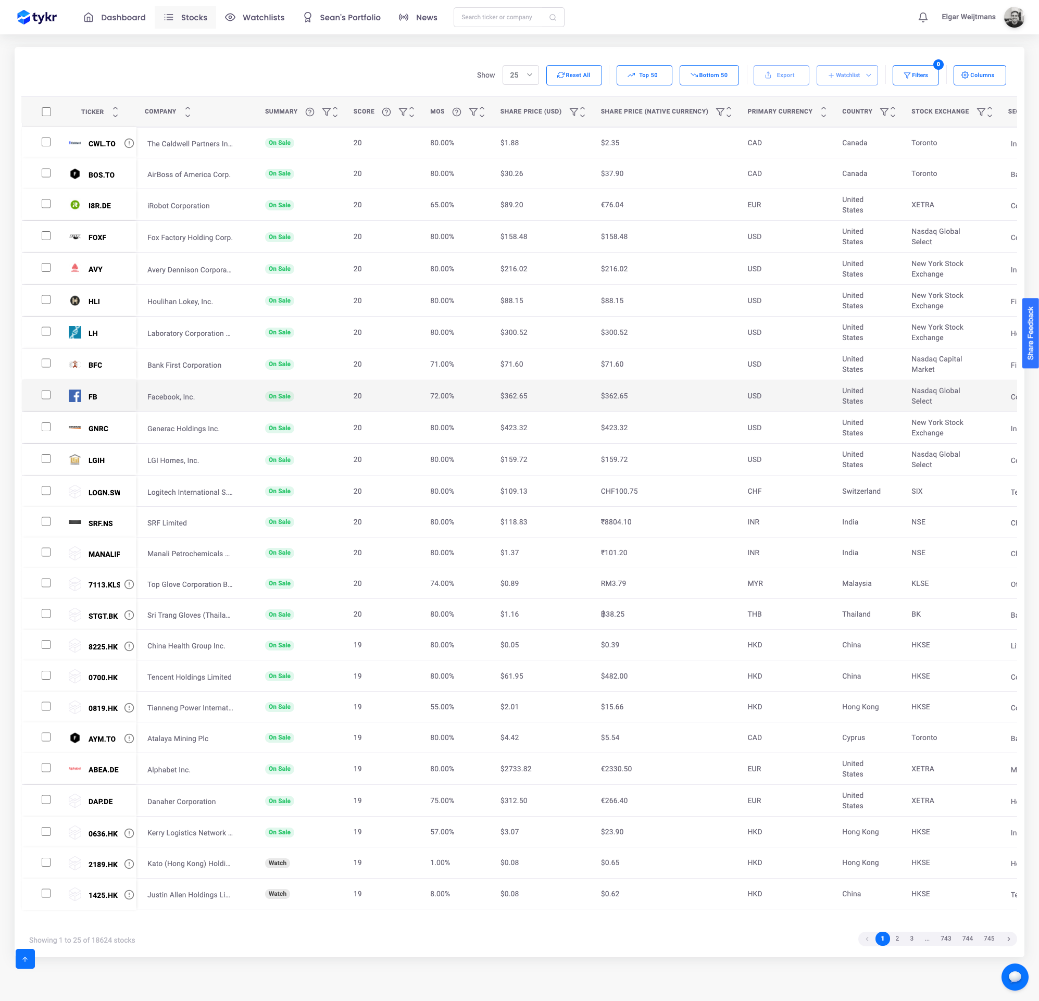1039x1001 pixels.
Task: Open the Score column help question mark
Action: point(386,111)
